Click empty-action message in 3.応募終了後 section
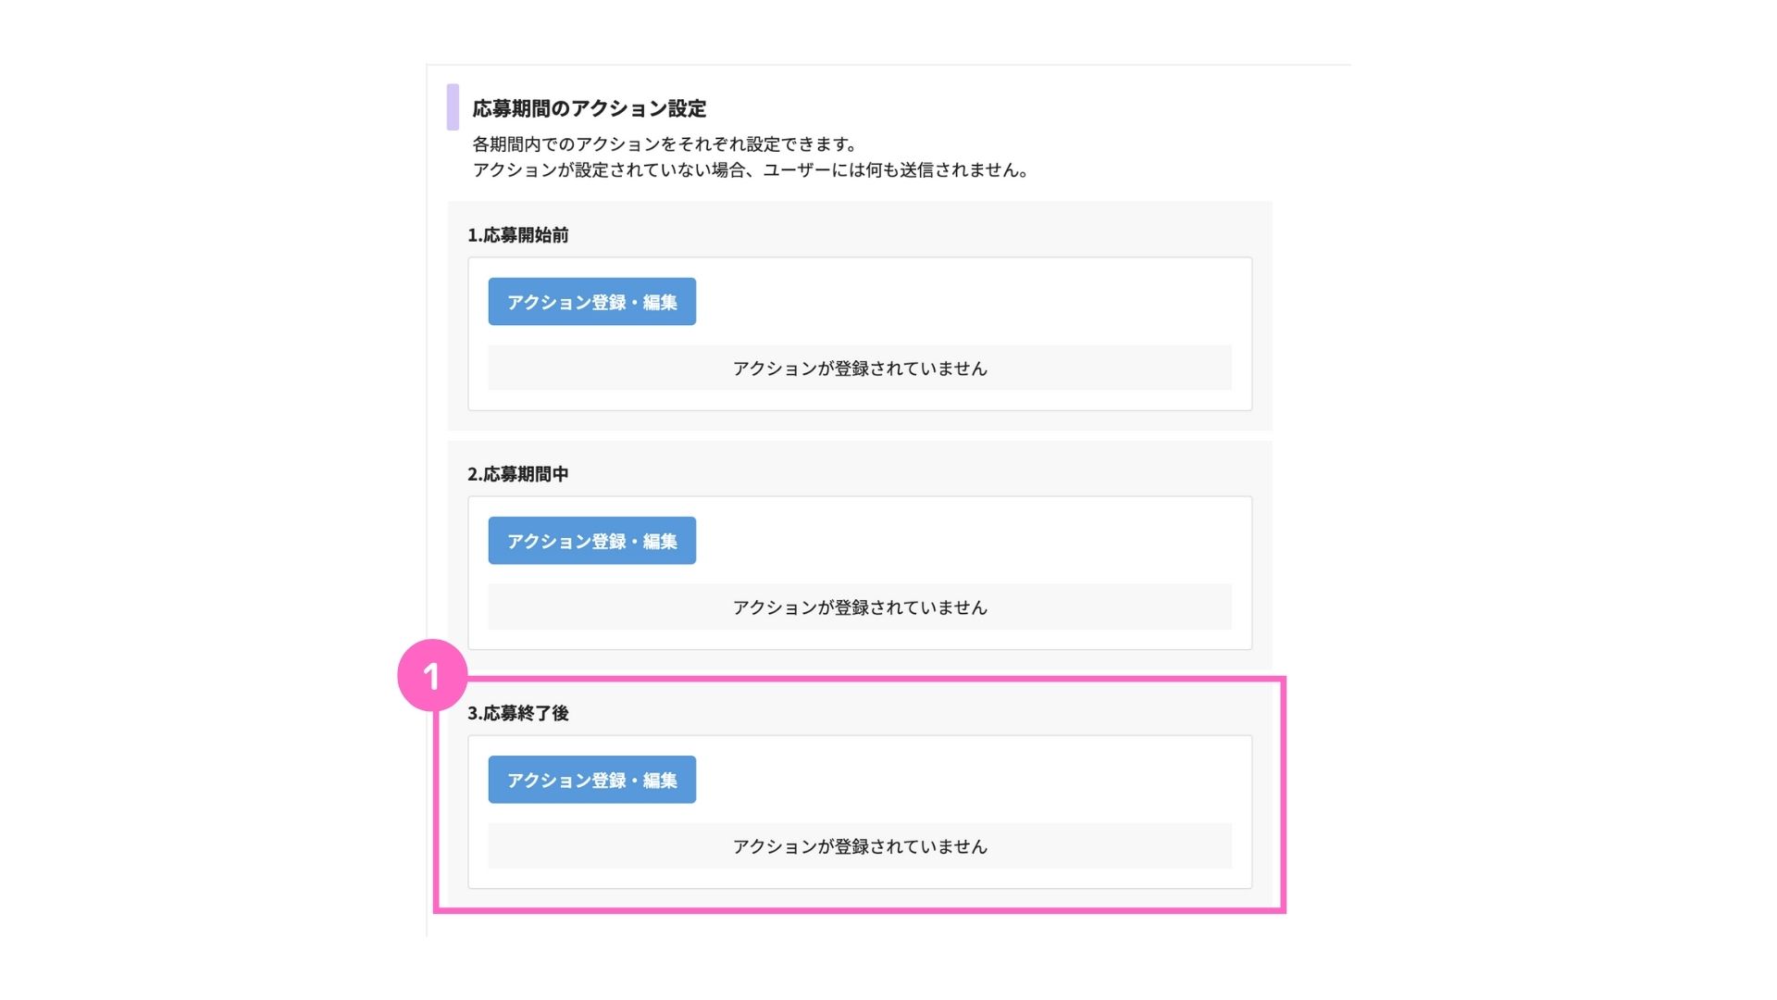 860,845
